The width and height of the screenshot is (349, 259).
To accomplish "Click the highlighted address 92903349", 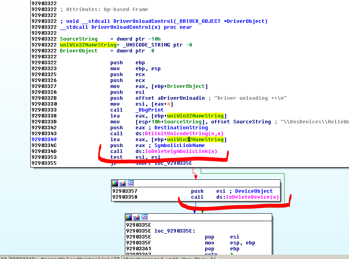I will point(45,140).
